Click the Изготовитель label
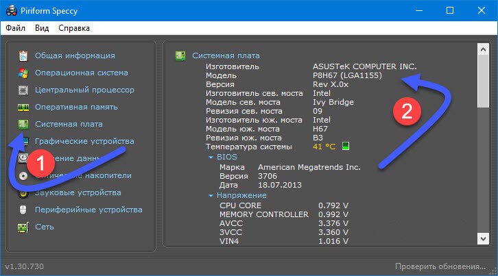The height and width of the screenshot is (276, 498). click(233, 66)
